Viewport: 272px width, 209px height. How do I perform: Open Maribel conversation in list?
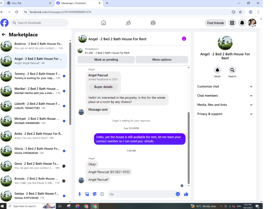[33, 91]
